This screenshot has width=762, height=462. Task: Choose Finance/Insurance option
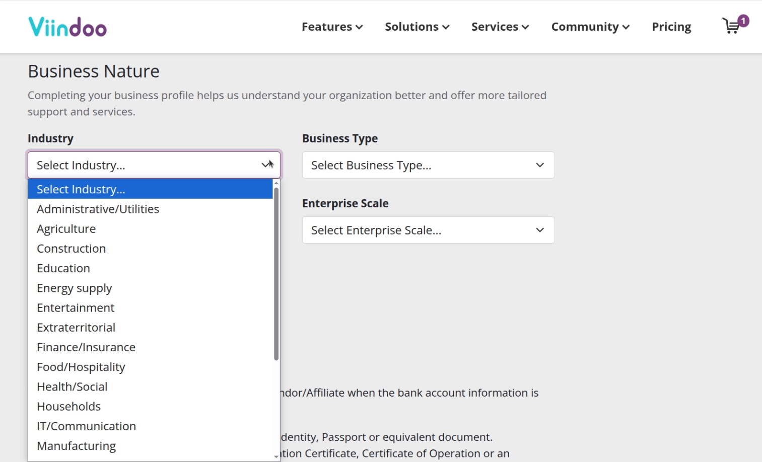pos(150,347)
